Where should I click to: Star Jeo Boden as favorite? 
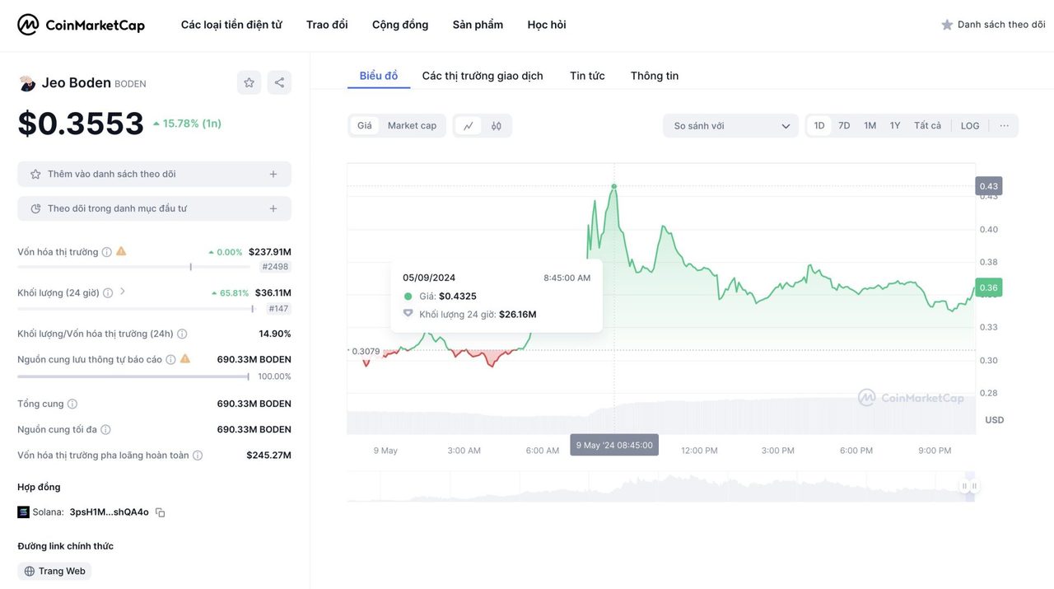click(249, 82)
